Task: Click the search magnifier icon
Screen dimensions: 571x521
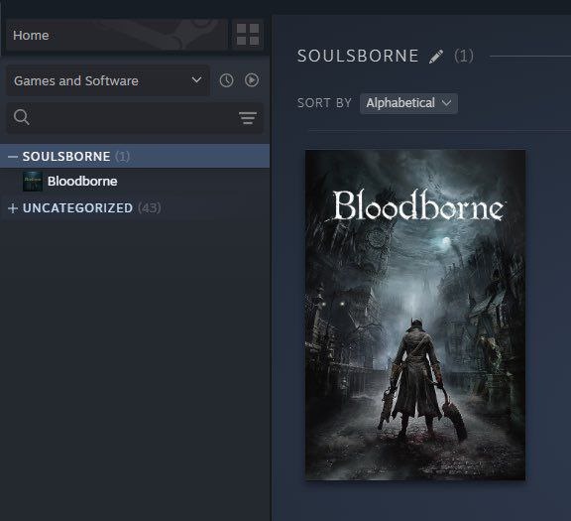Action: (21, 117)
